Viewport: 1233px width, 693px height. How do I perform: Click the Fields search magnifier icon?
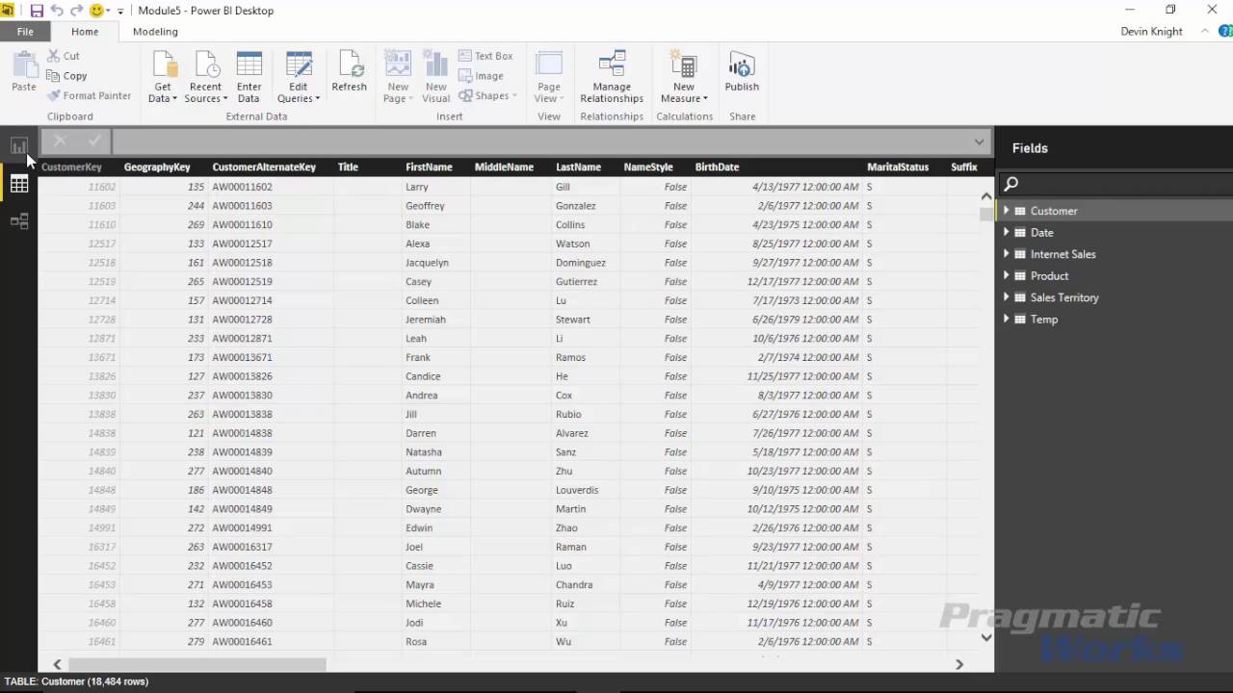[1010, 184]
